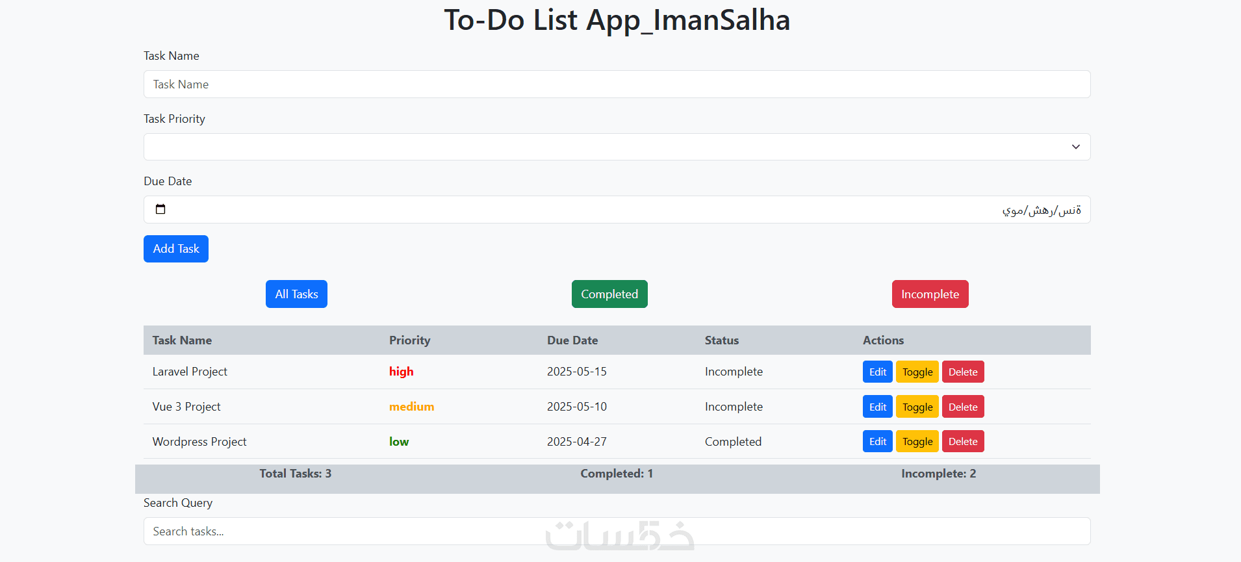The width and height of the screenshot is (1241, 562).
Task: Delete the Wordpress Project task
Action: [x=963, y=442]
